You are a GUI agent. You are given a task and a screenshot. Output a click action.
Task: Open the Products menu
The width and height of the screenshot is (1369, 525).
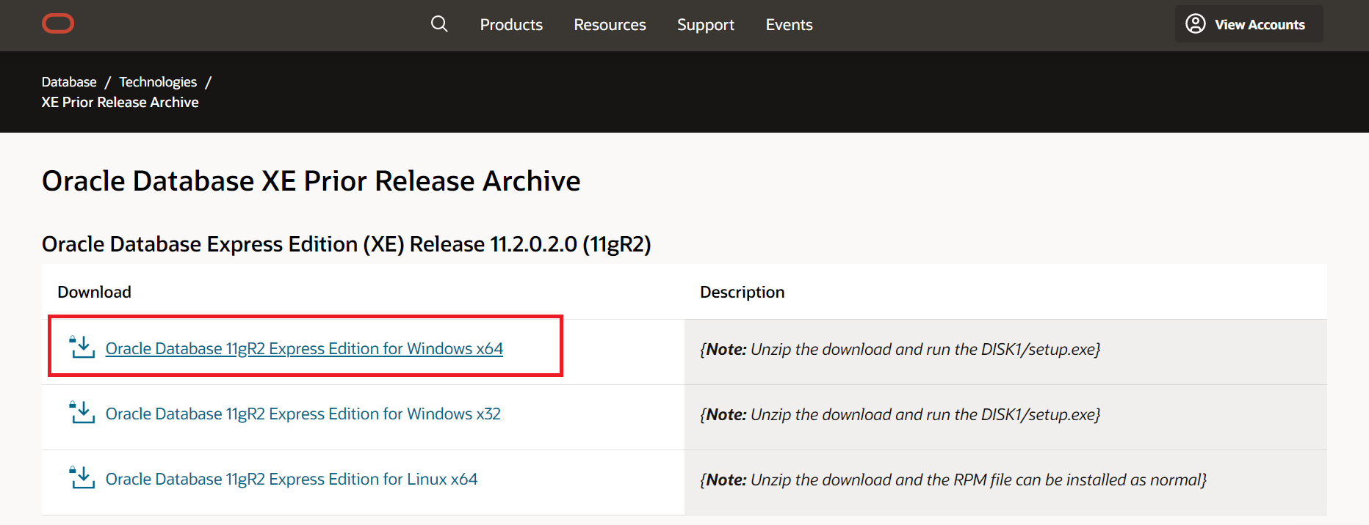pos(511,25)
